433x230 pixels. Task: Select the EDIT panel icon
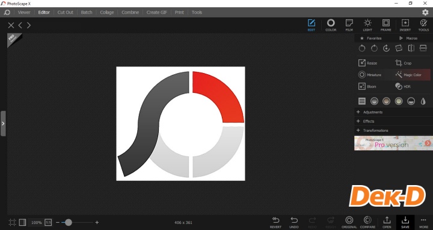tap(312, 25)
